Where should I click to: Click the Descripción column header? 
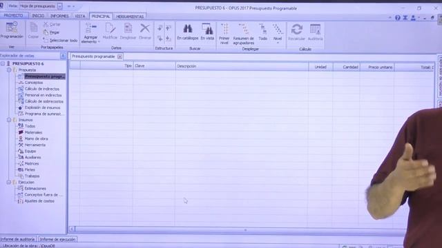tap(242, 66)
